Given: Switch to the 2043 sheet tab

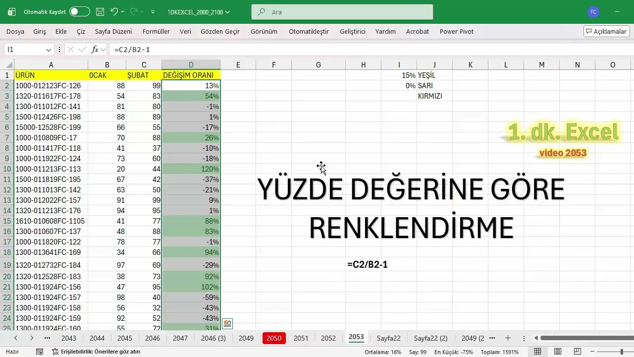Looking at the screenshot, I should [x=69, y=338].
